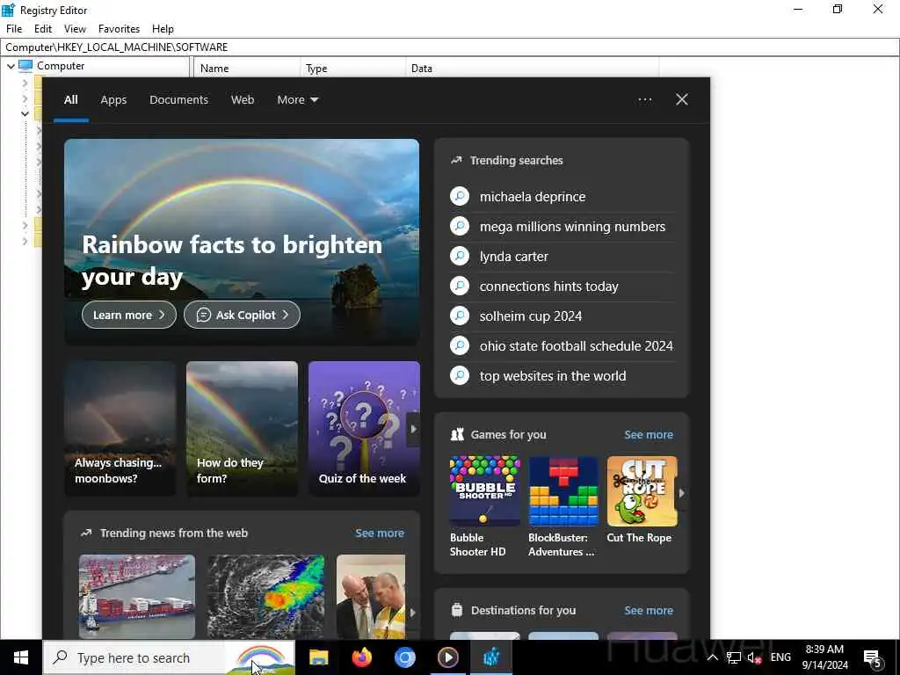Open the File menu in Registry Editor

click(x=14, y=29)
